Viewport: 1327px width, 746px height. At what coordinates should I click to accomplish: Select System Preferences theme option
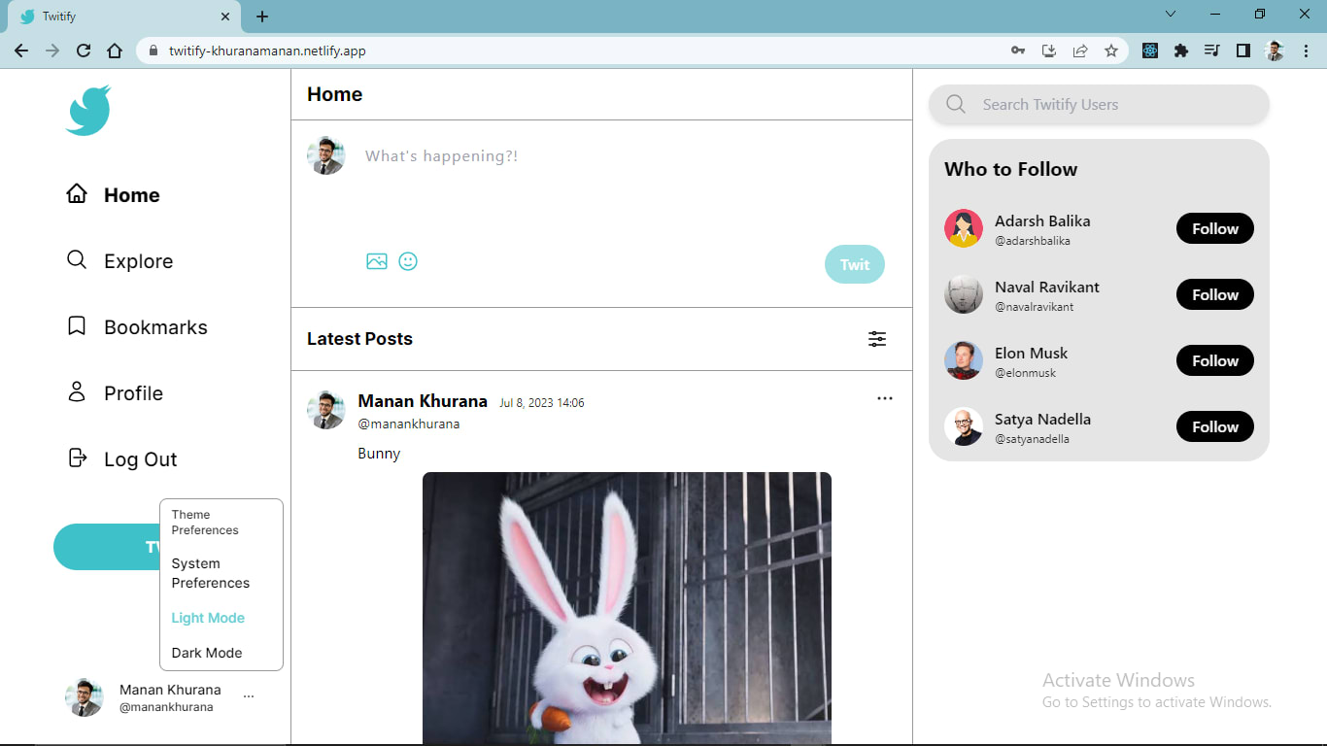click(x=211, y=573)
